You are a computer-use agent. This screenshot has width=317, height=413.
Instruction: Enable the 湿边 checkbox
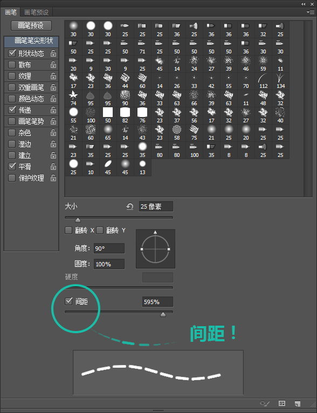click(x=12, y=144)
